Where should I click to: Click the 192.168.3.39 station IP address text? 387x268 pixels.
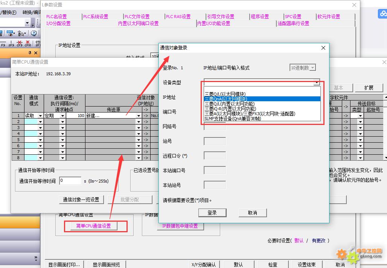[58, 74]
